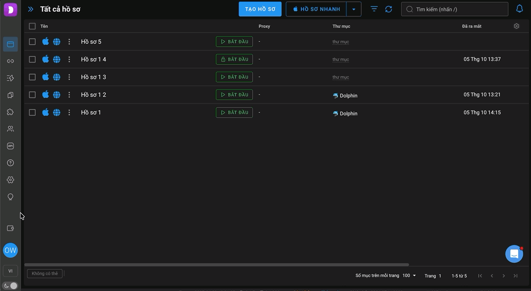
Task: Tick the checkbox for Hồ sơ 5
Action: tap(32, 42)
